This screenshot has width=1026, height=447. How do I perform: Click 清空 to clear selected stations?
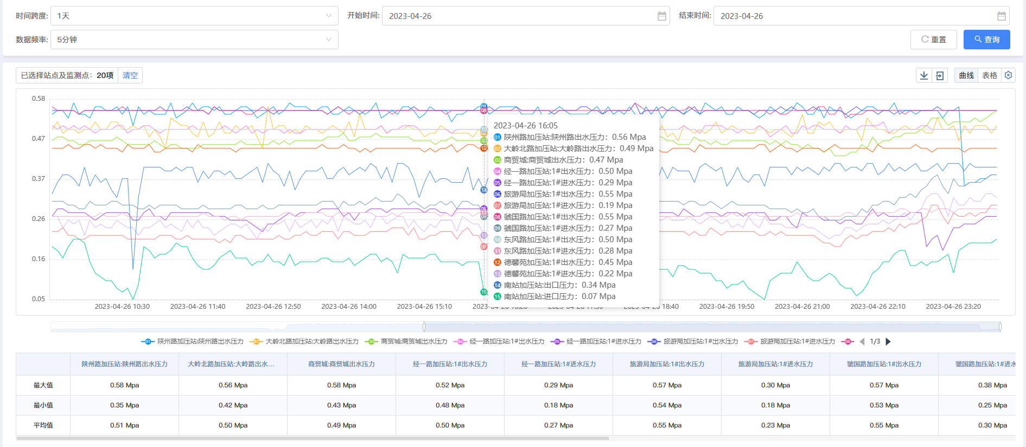tap(130, 76)
